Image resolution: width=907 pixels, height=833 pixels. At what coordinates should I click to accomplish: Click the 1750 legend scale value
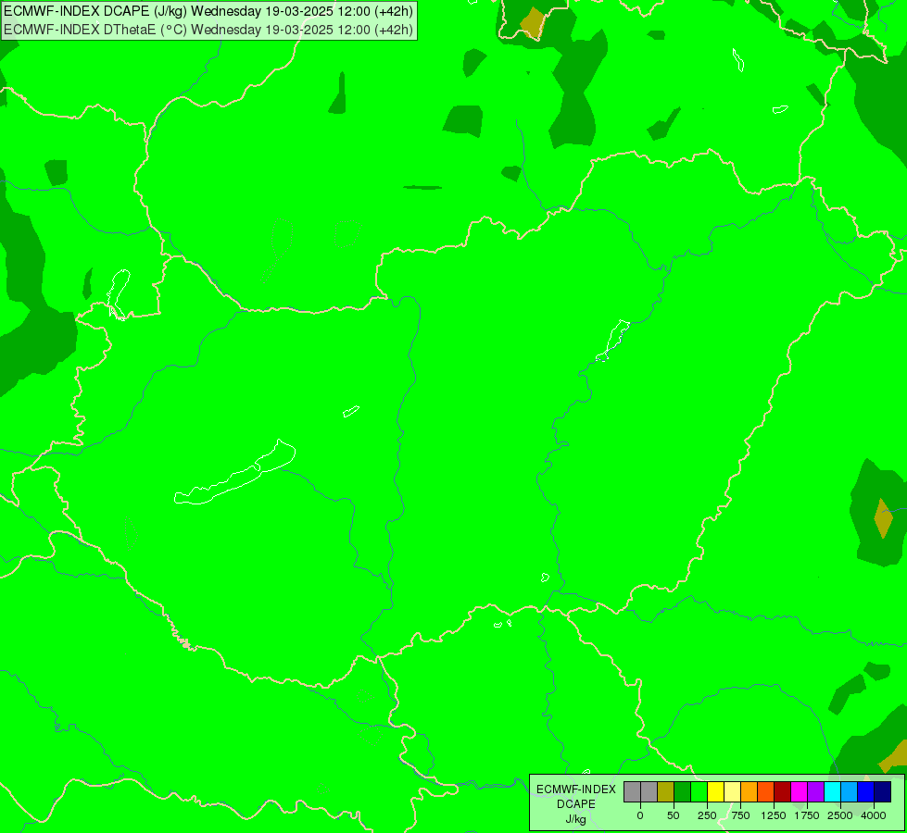[807, 815]
